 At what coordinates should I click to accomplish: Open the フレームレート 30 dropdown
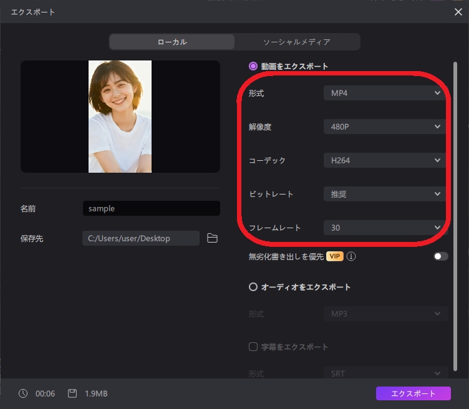tap(385, 228)
